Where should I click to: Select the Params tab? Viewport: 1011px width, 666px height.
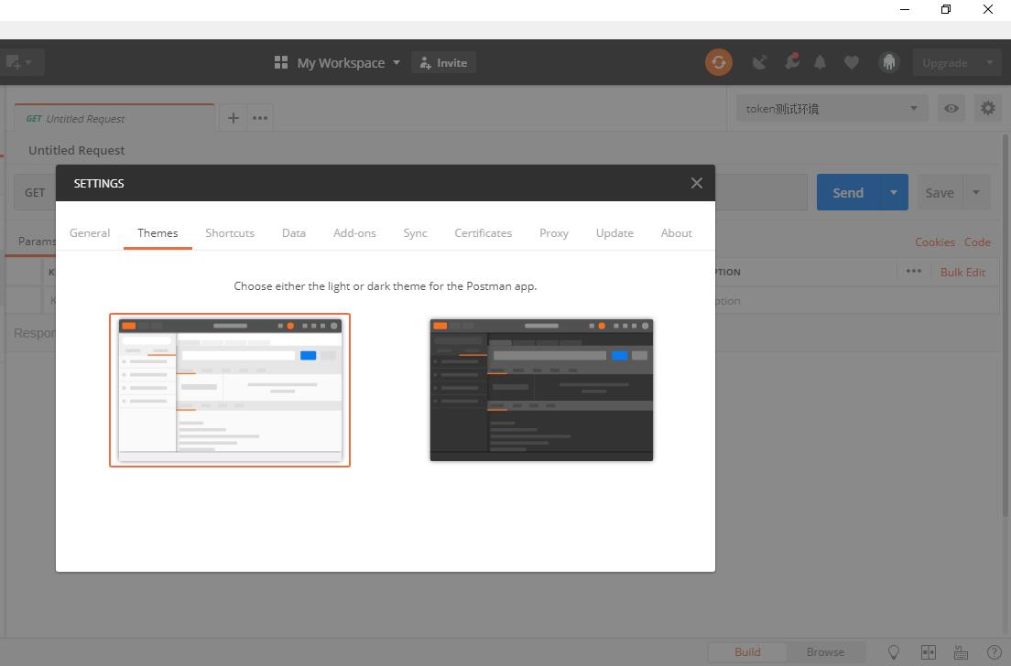(37, 242)
